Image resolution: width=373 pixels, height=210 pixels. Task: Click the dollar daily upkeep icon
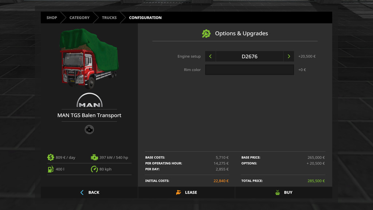tap(51, 157)
